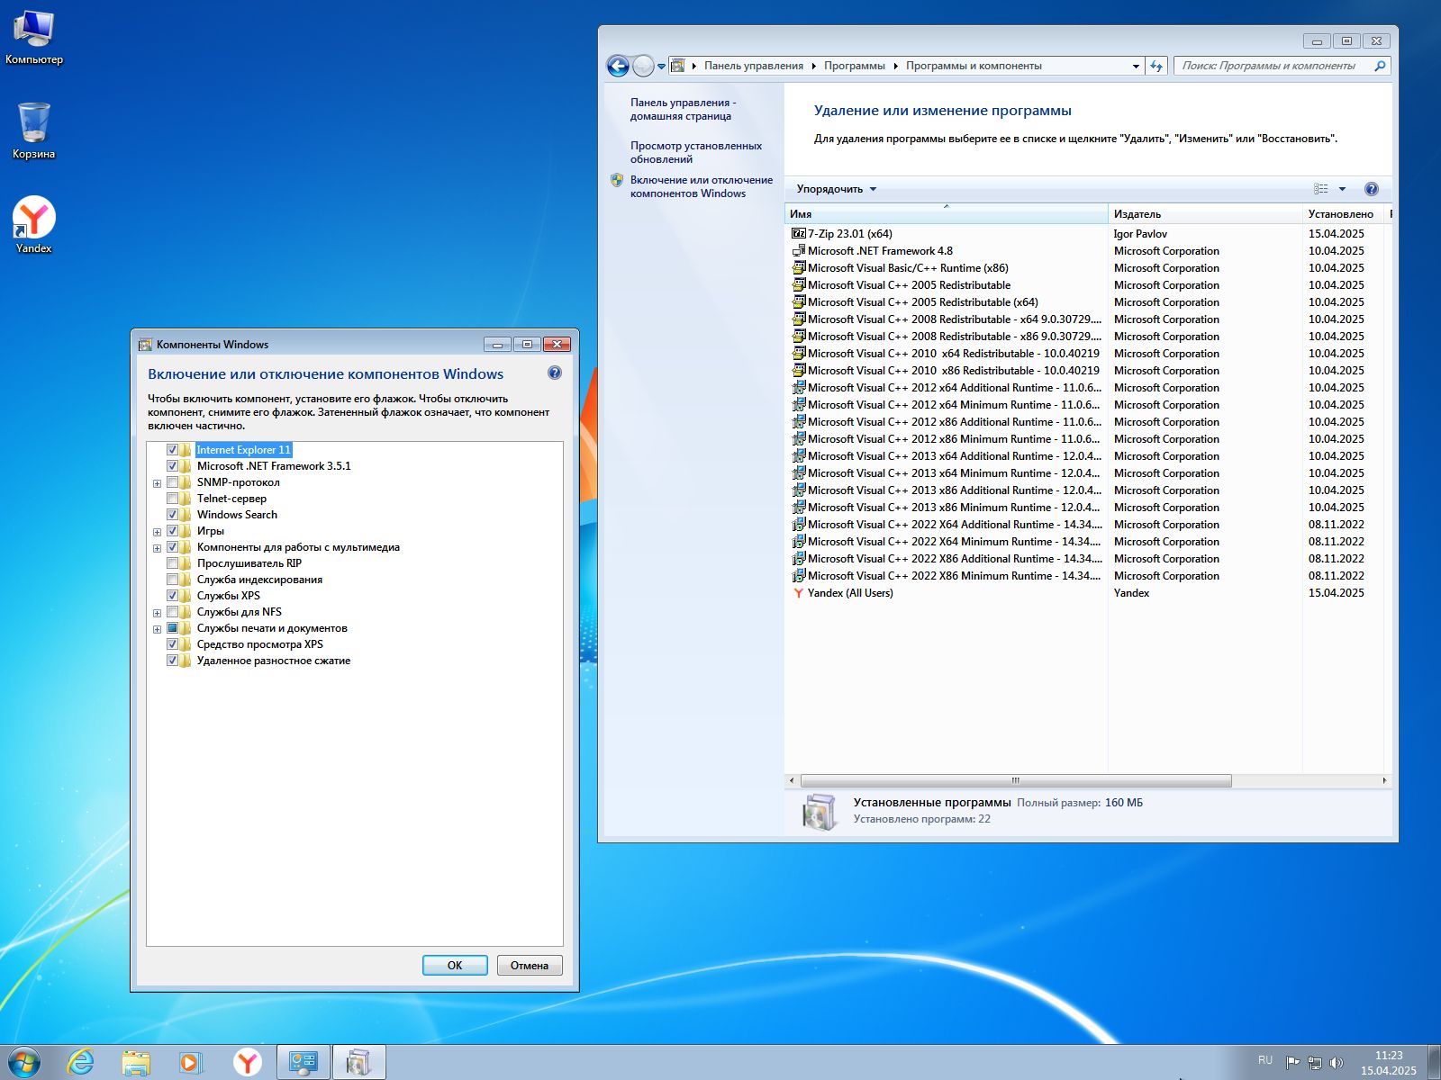Sort by the Имя column header

click(947, 214)
